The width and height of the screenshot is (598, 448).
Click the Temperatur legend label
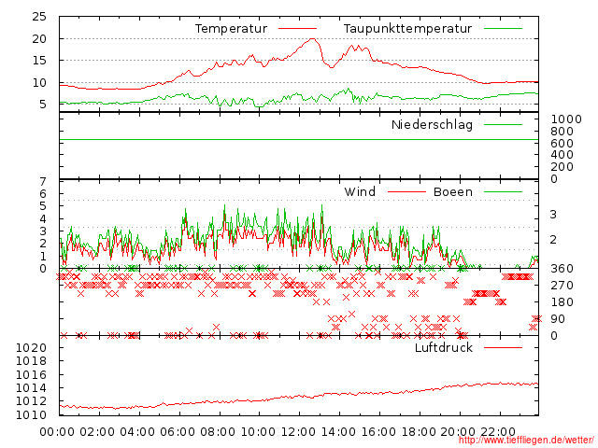[x=231, y=29]
